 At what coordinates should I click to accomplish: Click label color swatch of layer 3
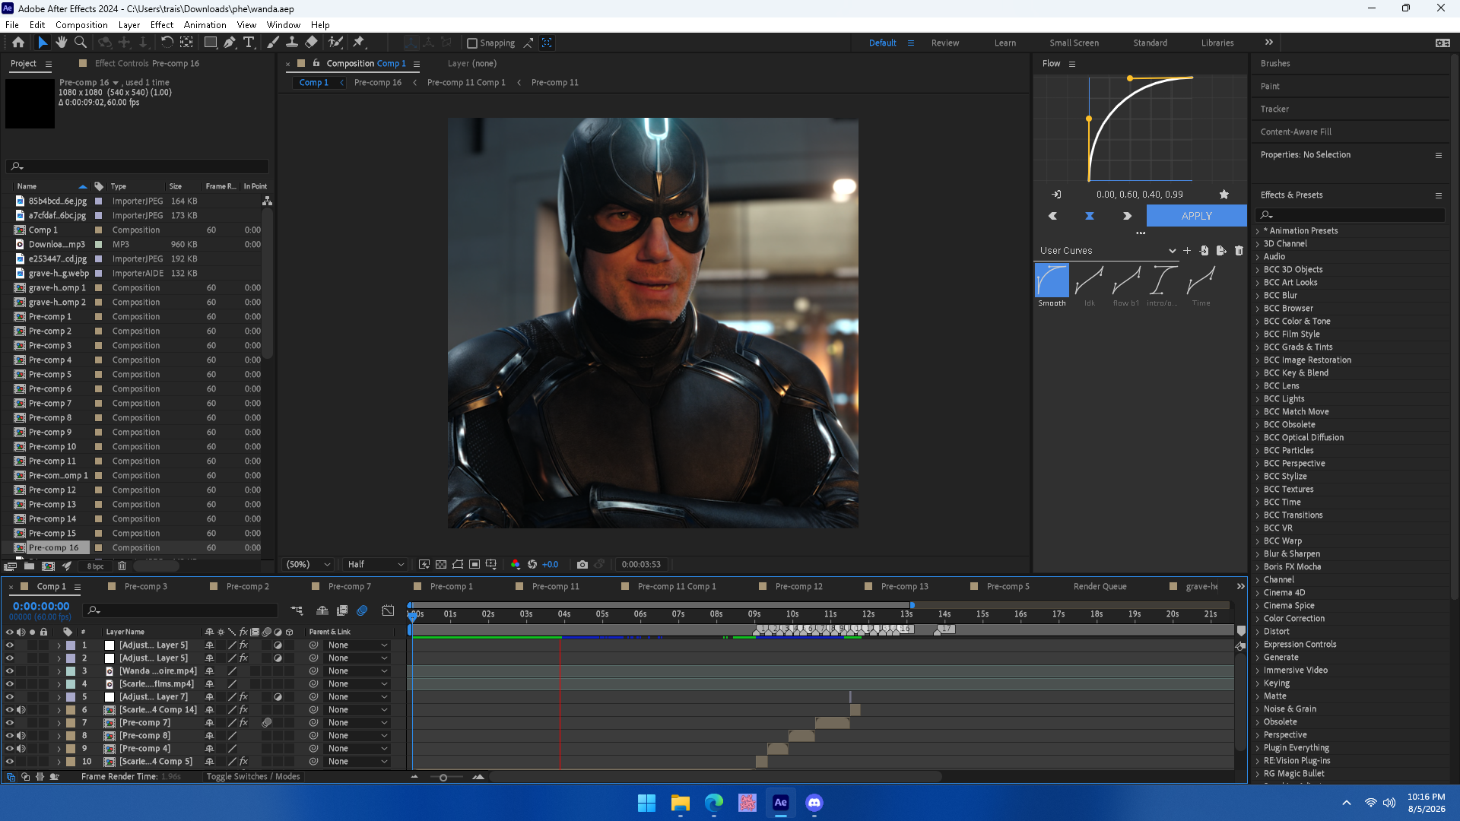point(71,671)
